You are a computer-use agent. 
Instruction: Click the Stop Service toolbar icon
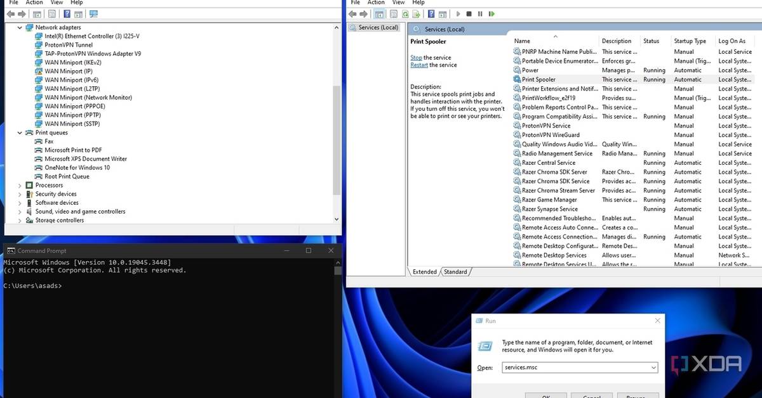pyautogui.click(x=469, y=13)
